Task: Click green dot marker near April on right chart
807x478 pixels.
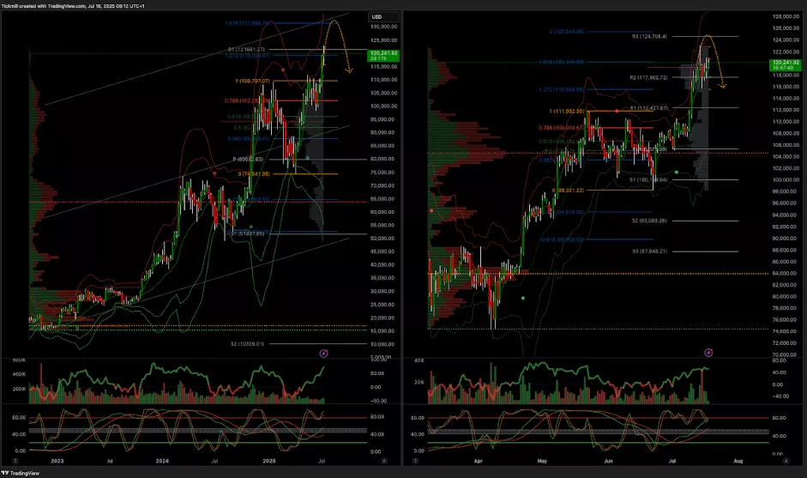Action: (523, 298)
